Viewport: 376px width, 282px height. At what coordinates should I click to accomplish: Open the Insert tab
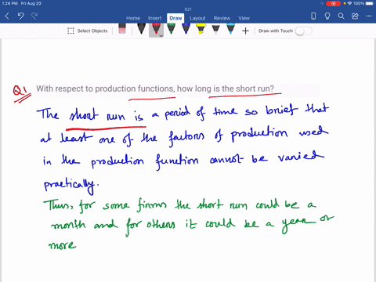point(155,18)
